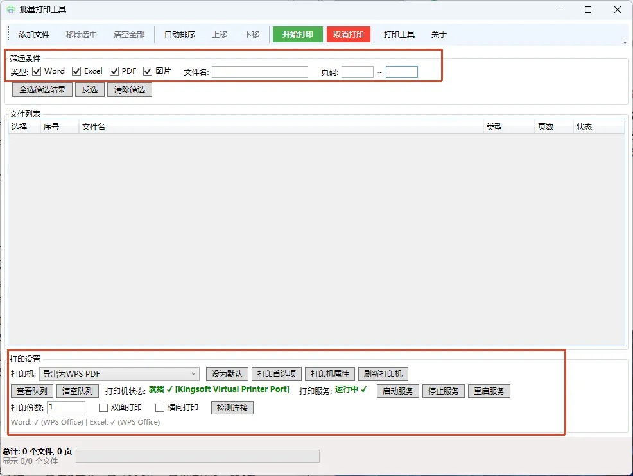Click the green 开始打印 button
Viewport: 633px width, 476px height.
click(x=298, y=34)
